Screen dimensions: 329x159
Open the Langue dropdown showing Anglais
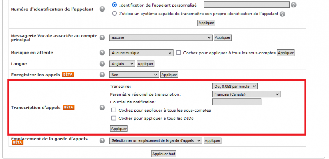point(122,64)
